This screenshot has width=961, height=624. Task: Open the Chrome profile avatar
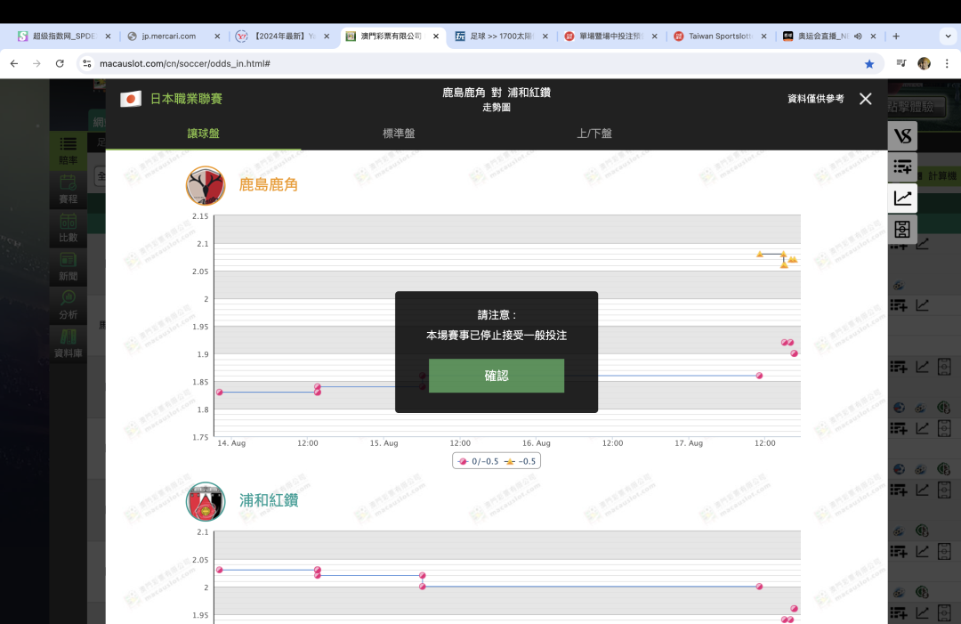(x=924, y=63)
